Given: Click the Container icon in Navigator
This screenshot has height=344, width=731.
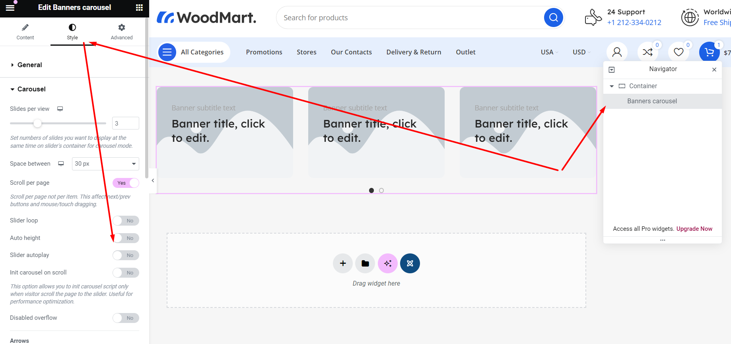Looking at the screenshot, I should point(622,86).
